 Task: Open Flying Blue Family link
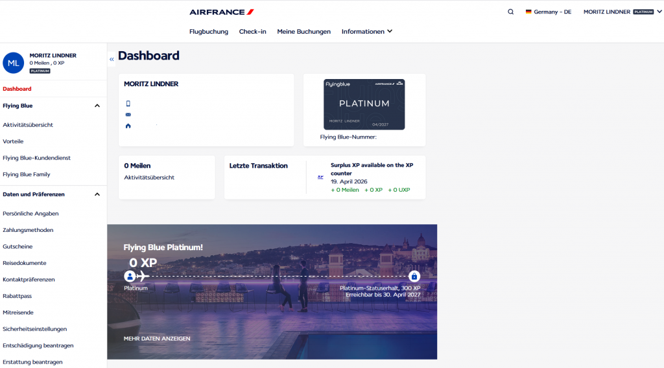(26, 174)
